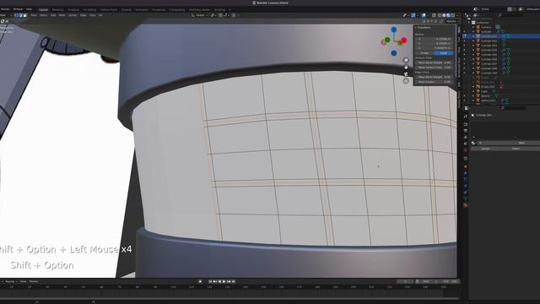This screenshot has height=304, width=540.
Task: Switch to material preview shading
Action: pyautogui.click(x=448, y=15)
